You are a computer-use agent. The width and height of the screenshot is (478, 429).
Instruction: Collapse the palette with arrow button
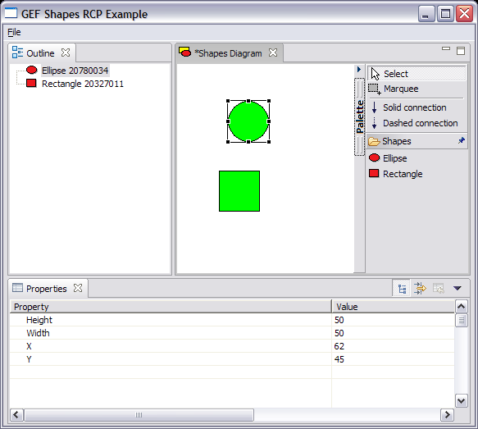(x=359, y=70)
